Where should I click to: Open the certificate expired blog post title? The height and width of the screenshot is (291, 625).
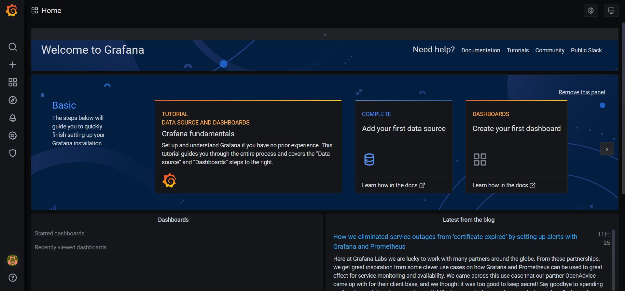(x=455, y=242)
